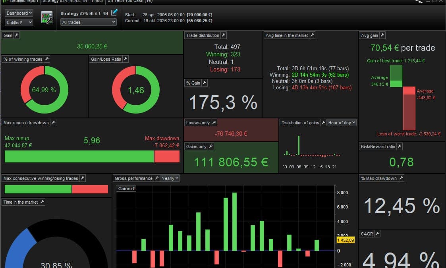Open Gain/Loss Ratio panel wrench settings
This screenshot has width=446, height=268.
(x=125, y=59)
